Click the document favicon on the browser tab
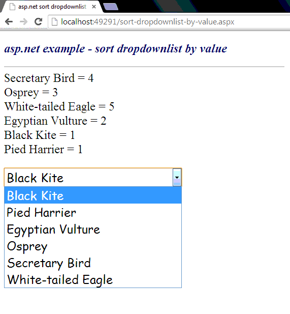290x314 pixels. [12, 7]
